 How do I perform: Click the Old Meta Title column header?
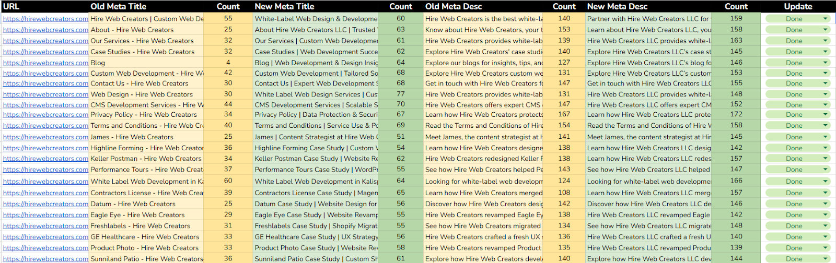point(119,6)
